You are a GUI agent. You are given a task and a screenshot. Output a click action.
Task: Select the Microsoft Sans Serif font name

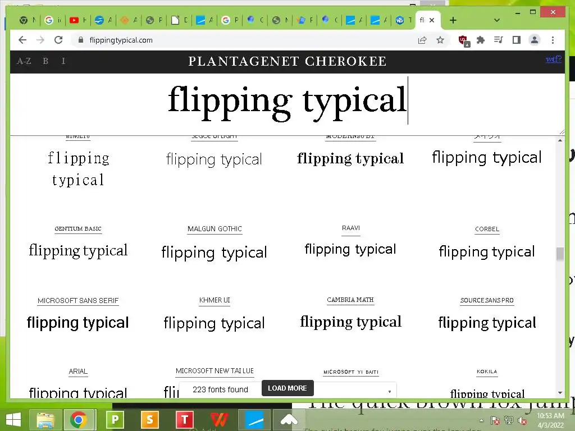pyautogui.click(x=78, y=301)
